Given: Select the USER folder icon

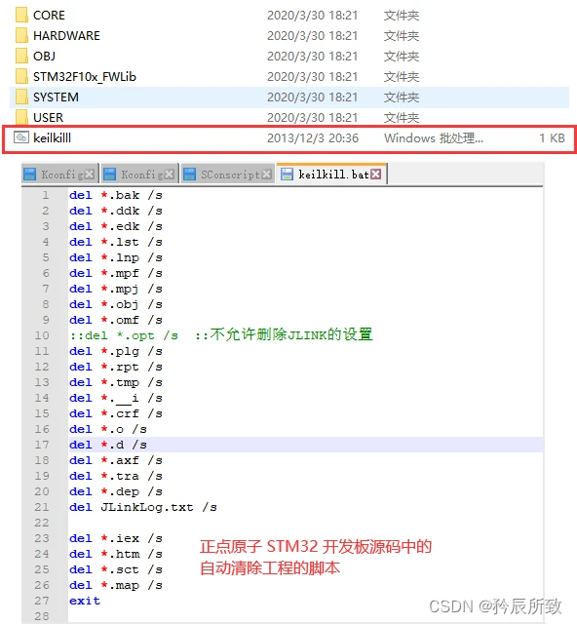Looking at the screenshot, I should 21,117.
